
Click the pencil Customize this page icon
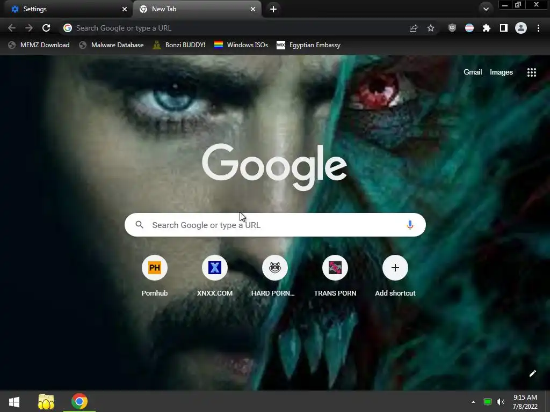[x=532, y=373]
